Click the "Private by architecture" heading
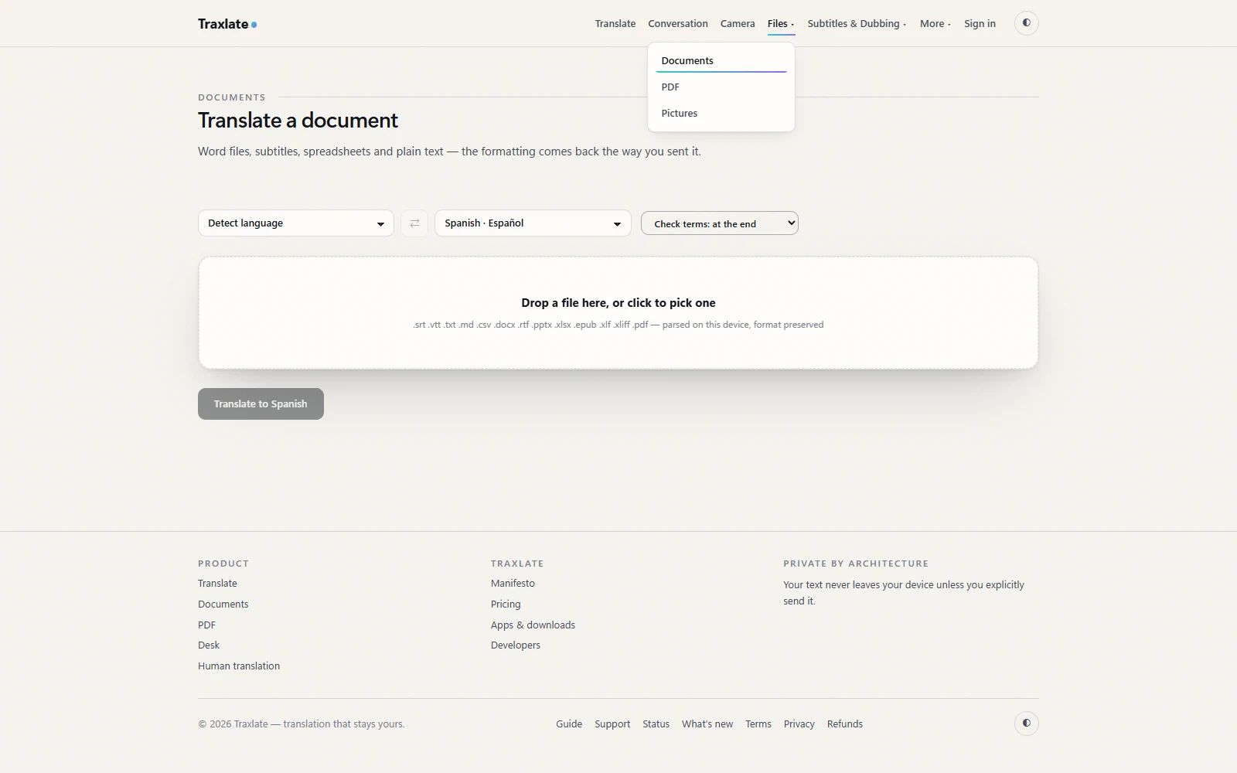The width and height of the screenshot is (1237, 773). 856,564
